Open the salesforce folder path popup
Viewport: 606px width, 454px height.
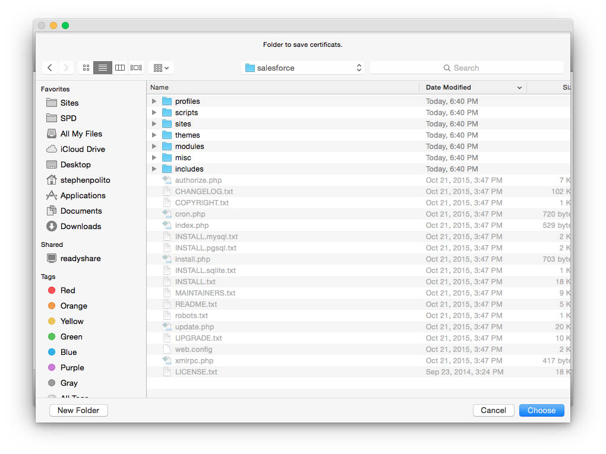302,68
